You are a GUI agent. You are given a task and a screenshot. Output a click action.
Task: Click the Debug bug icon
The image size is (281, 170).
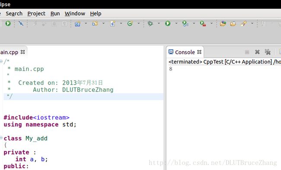[150, 23]
